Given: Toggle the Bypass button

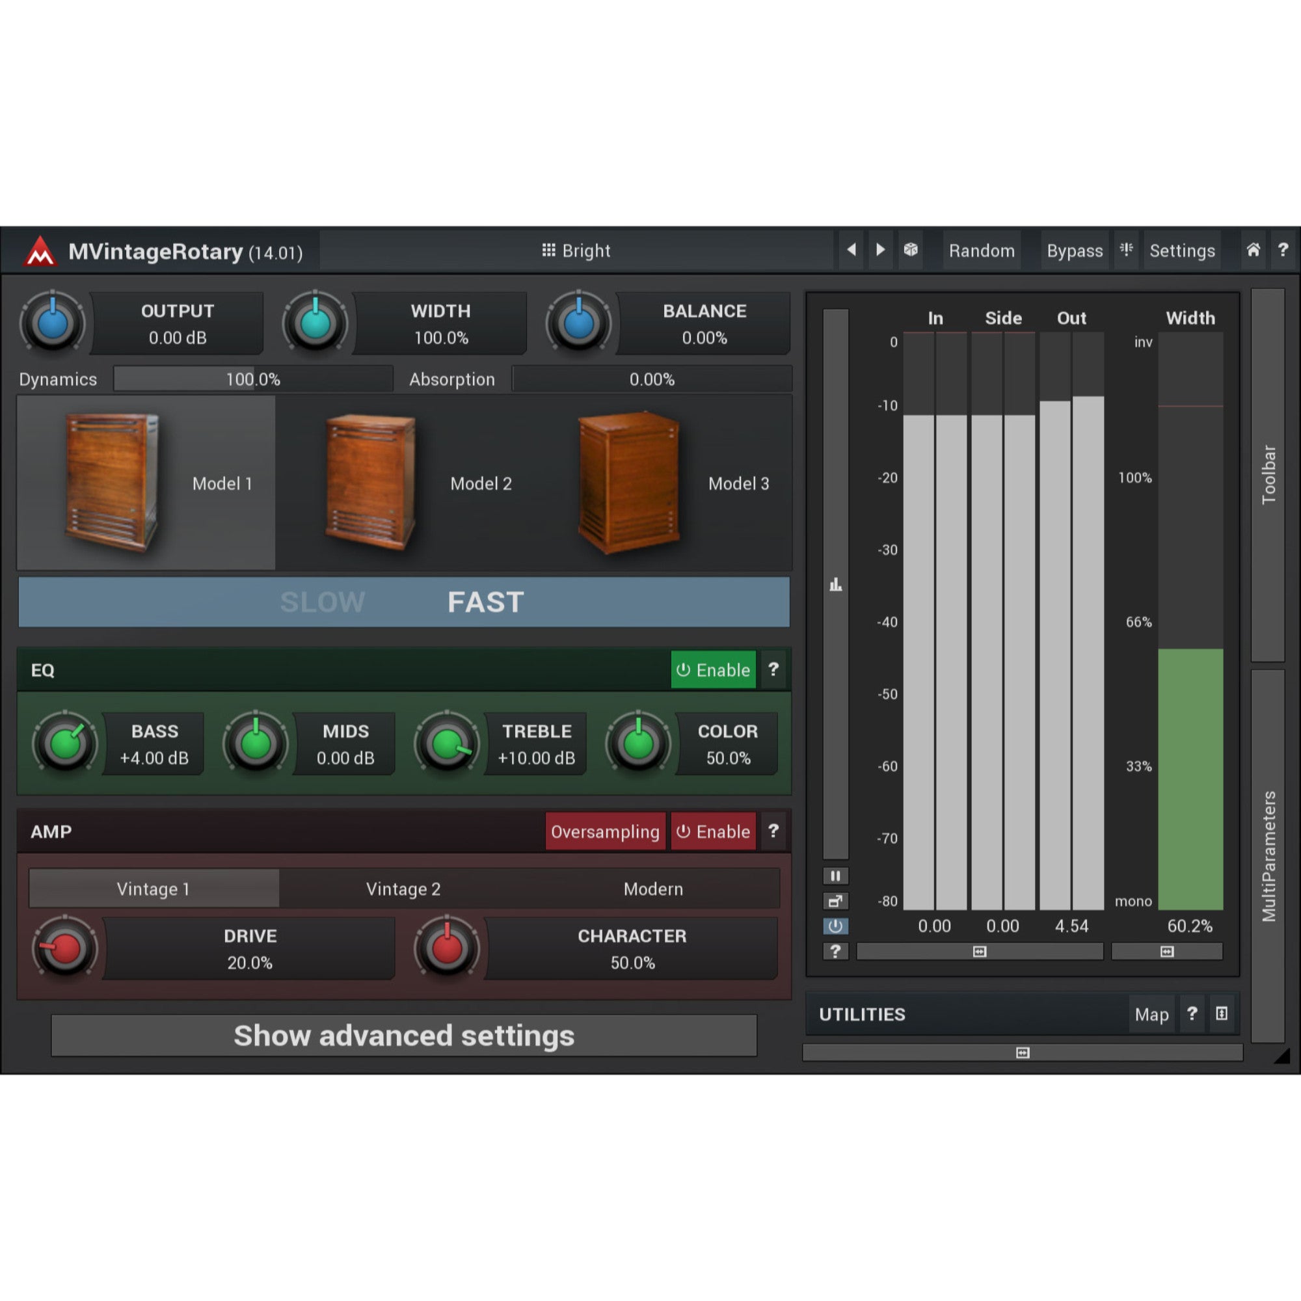Looking at the screenshot, I should [x=1075, y=250].
